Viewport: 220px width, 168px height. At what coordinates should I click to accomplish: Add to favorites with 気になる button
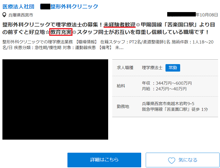[x=182, y=160]
